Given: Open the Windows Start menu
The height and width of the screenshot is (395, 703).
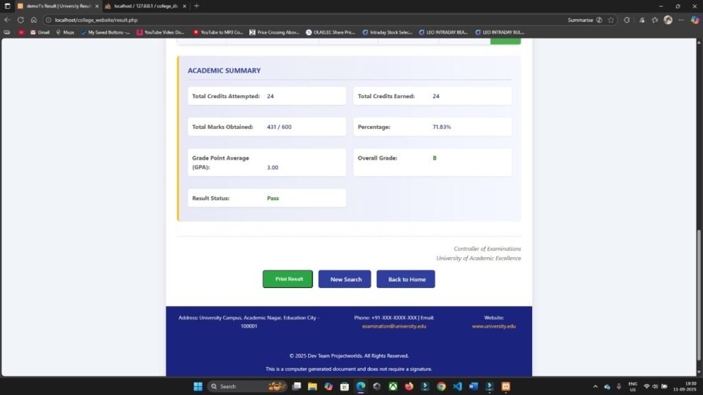Looking at the screenshot, I should [x=198, y=385].
